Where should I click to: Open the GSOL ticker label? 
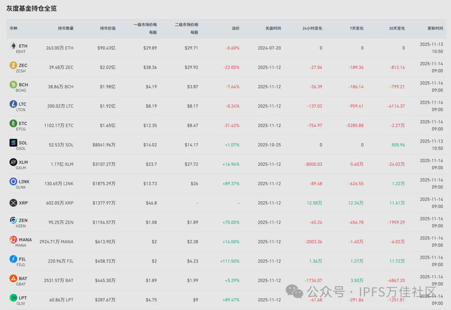[x=21, y=149]
